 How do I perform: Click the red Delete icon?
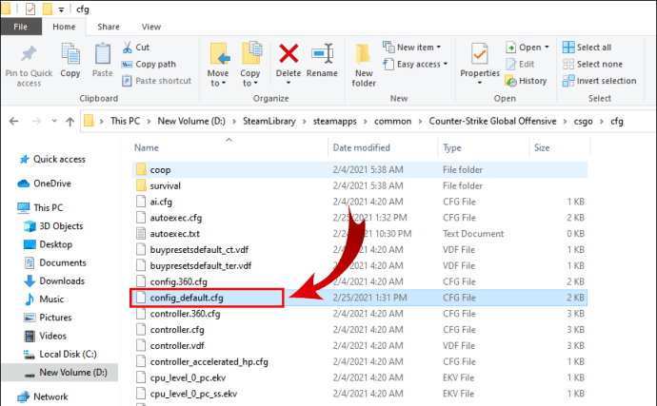click(289, 54)
